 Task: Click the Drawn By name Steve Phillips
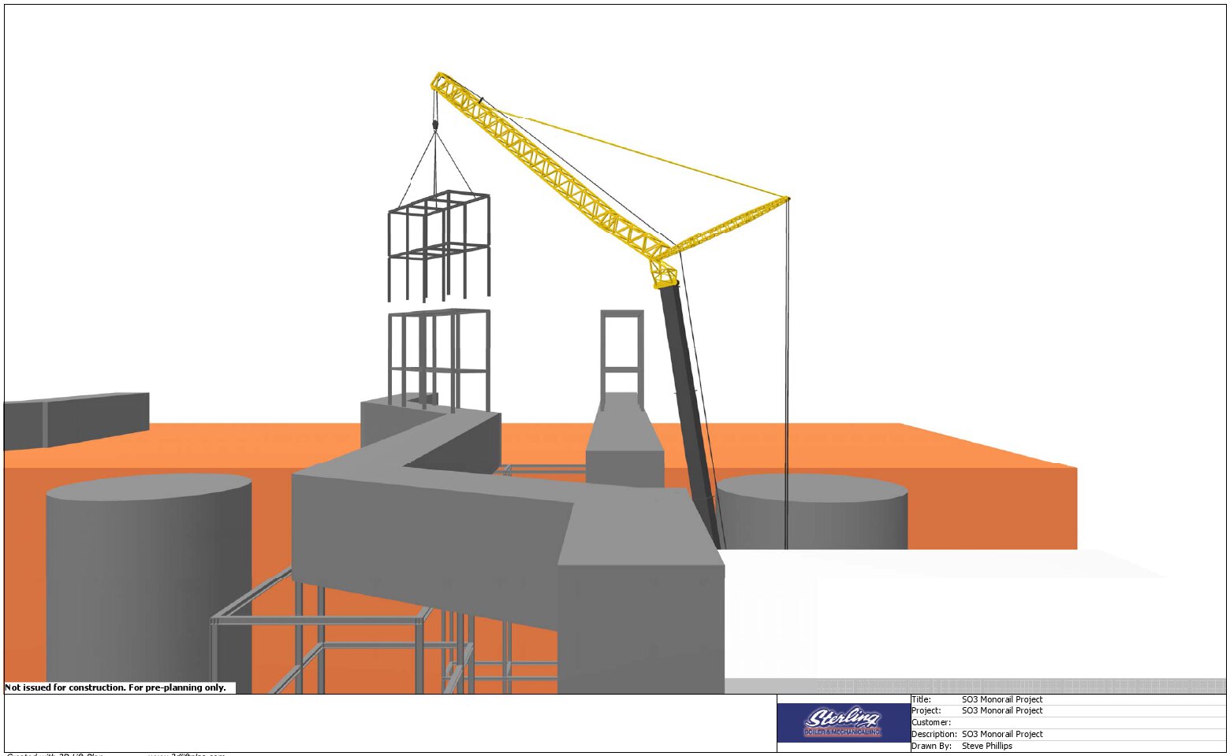point(986,746)
